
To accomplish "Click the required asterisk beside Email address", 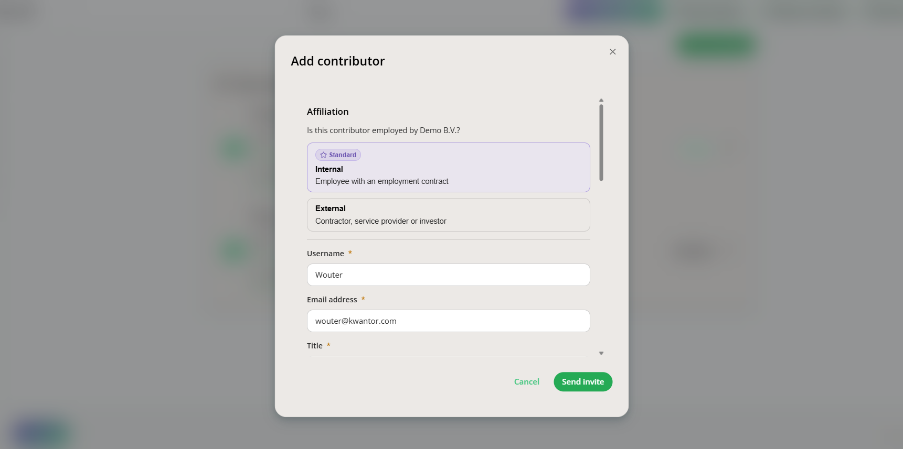I will [363, 298].
